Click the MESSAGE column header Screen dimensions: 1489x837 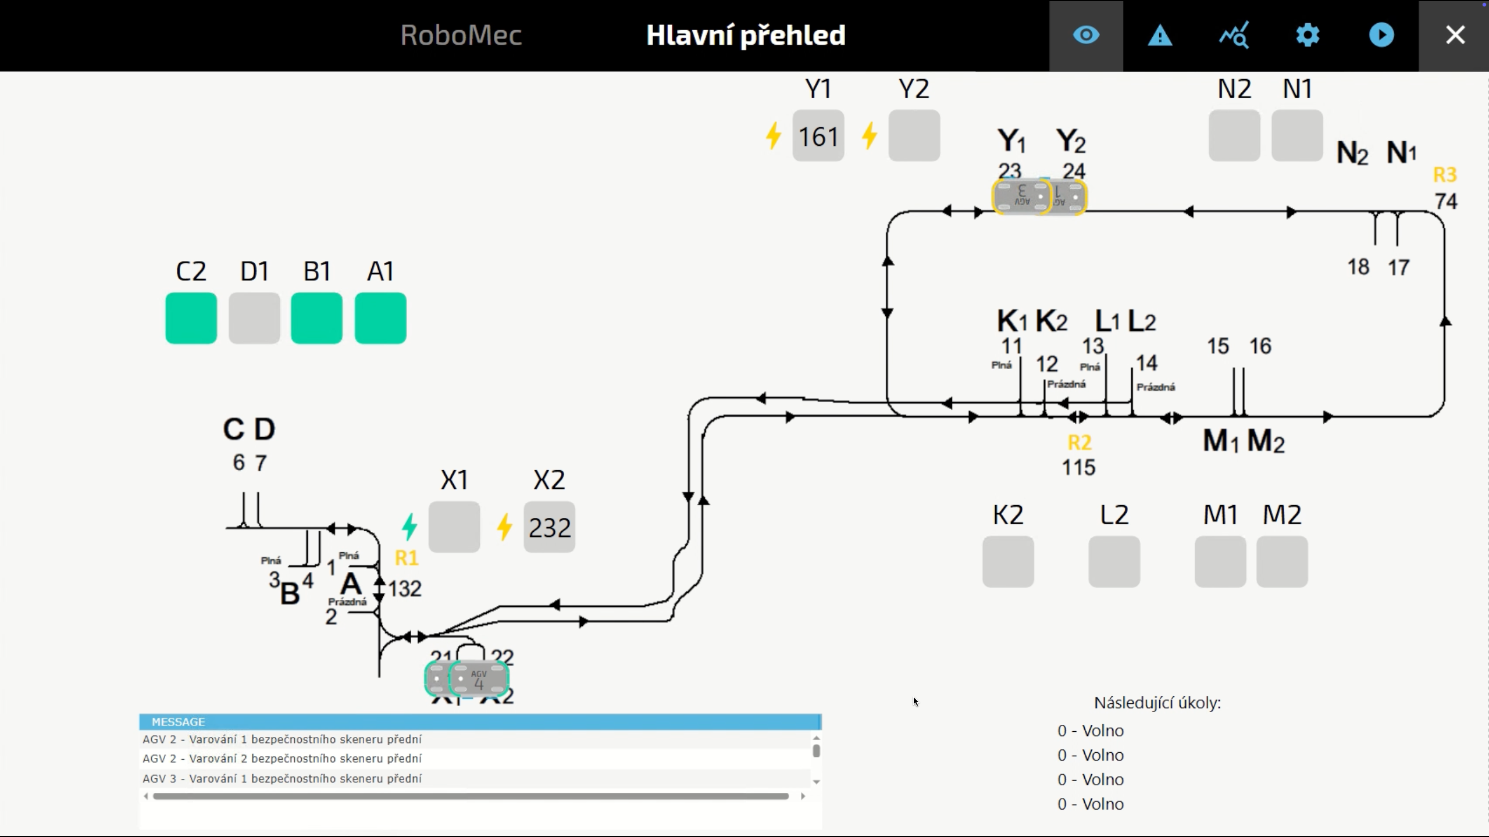(178, 721)
